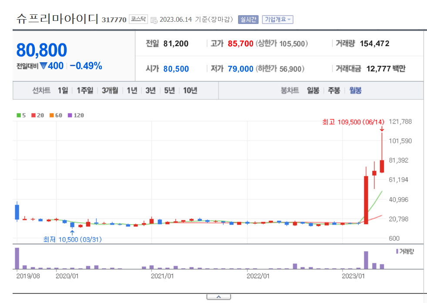
Task: Switch to the 월봉 candlestick chart
Action: pyautogui.click(x=355, y=91)
